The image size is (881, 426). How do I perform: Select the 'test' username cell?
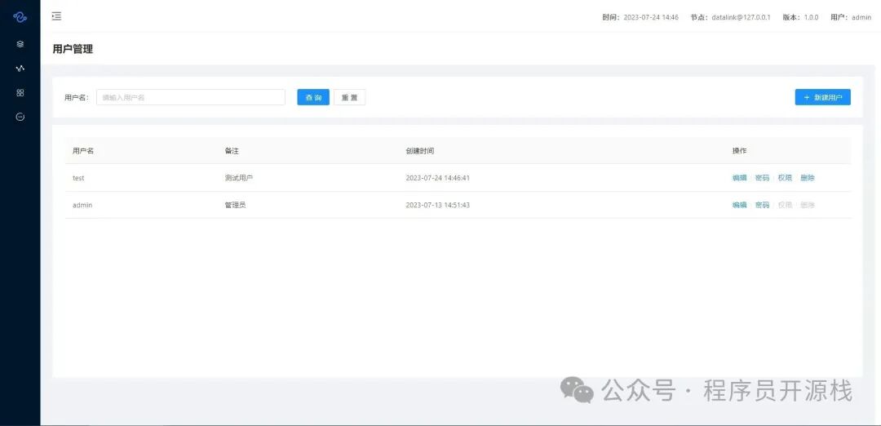78,178
